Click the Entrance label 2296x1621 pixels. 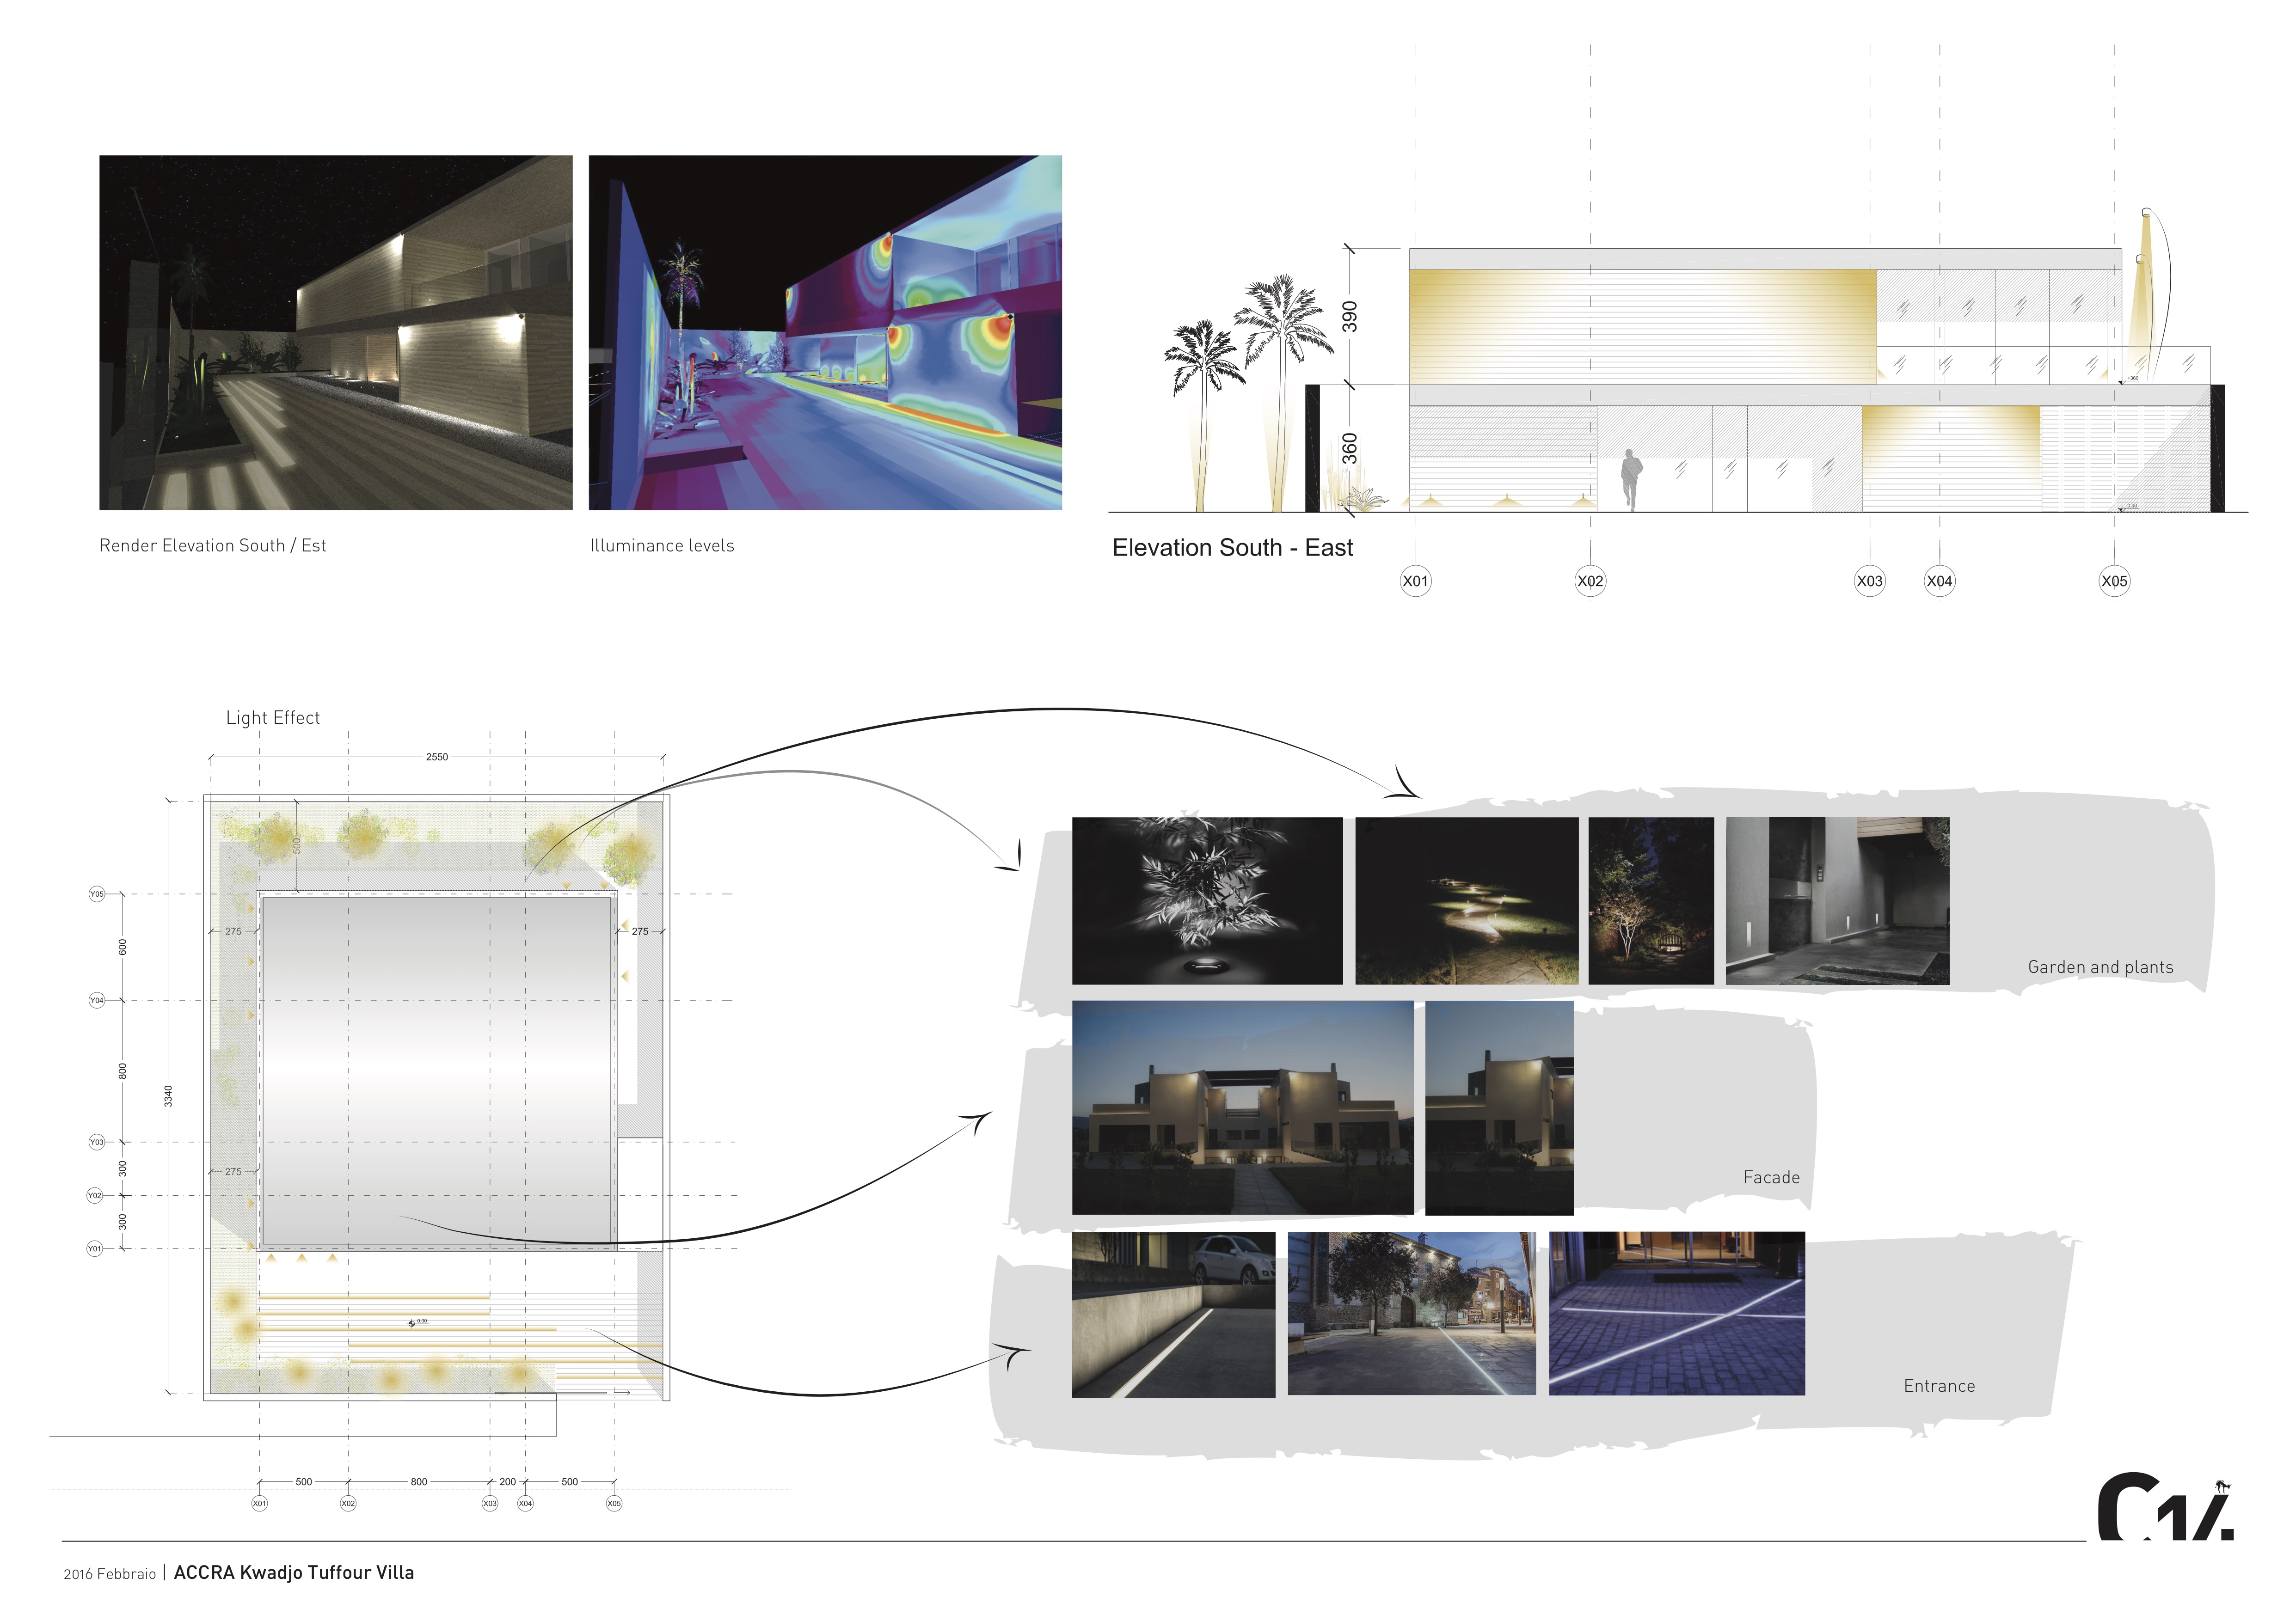click(1939, 1386)
